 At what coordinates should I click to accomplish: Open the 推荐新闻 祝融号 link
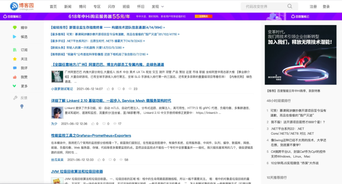click(x=99, y=54)
